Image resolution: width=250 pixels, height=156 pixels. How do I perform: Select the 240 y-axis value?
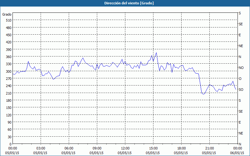tap(9, 86)
